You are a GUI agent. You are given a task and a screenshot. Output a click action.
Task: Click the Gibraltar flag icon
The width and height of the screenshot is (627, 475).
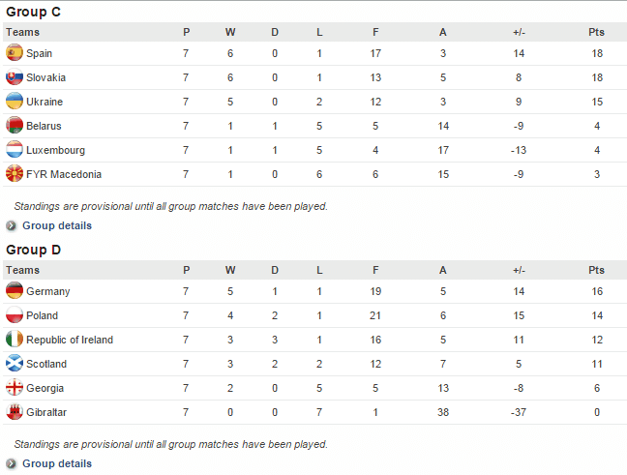point(15,412)
